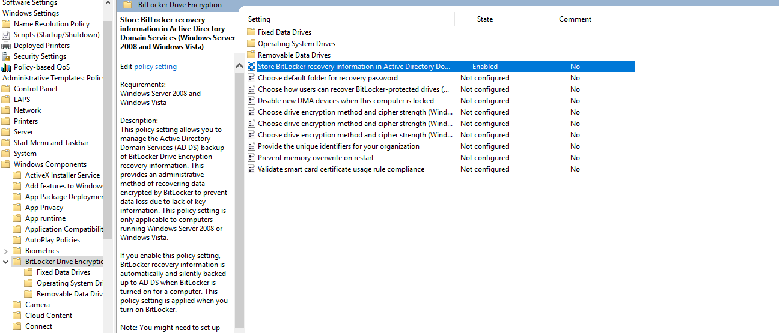Image resolution: width=779 pixels, height=333 pixels.
Task: Sort by the Setting column header
Action: point(259,19)
